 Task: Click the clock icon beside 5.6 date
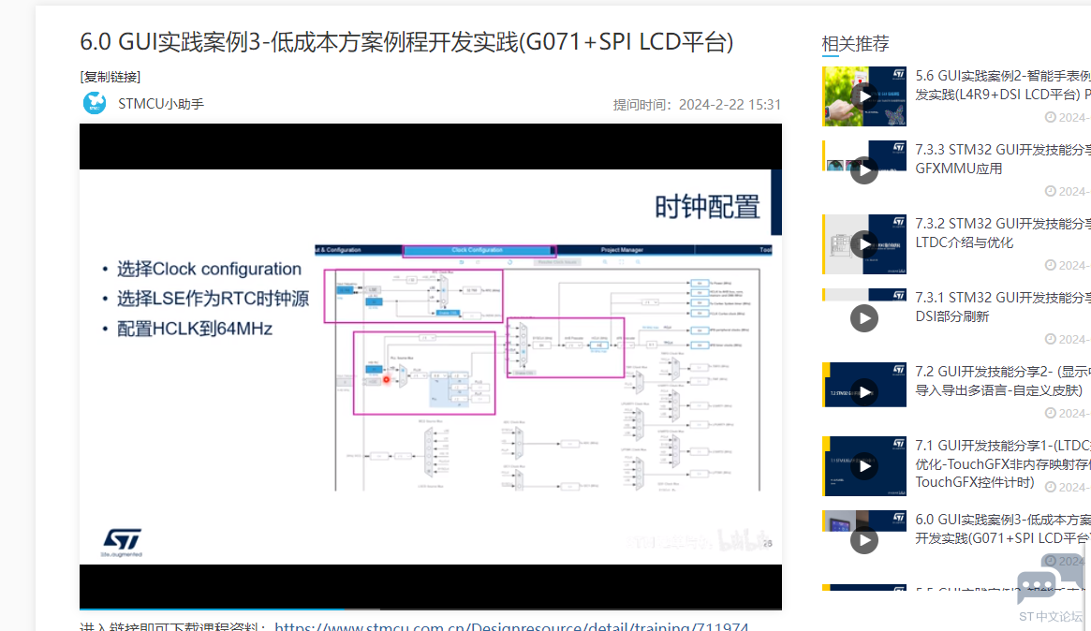(x=1050, y=118)
